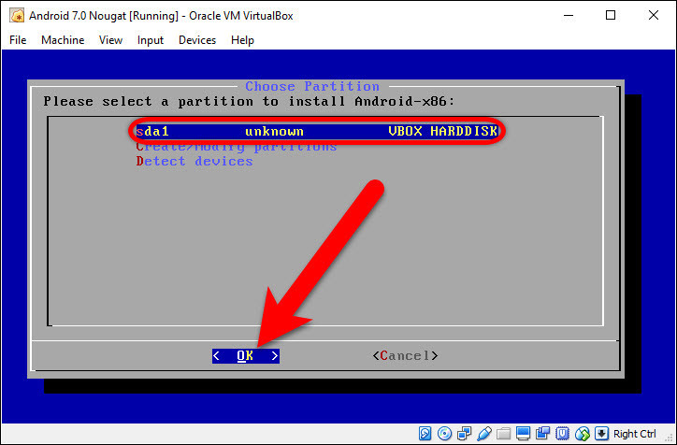The height and width of the screenshot is (445, 677).
Task: Click the Cancel button in the installer
Action: tap(405, 355)
